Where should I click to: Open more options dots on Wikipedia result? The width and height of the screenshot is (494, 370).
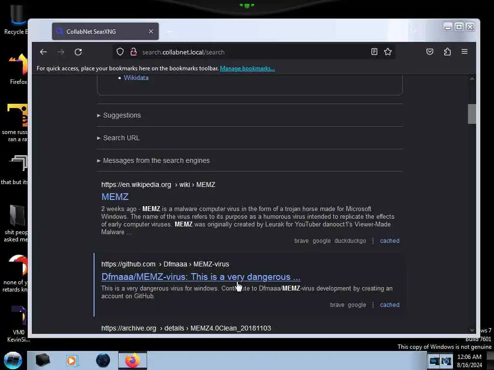coord(373,241)
